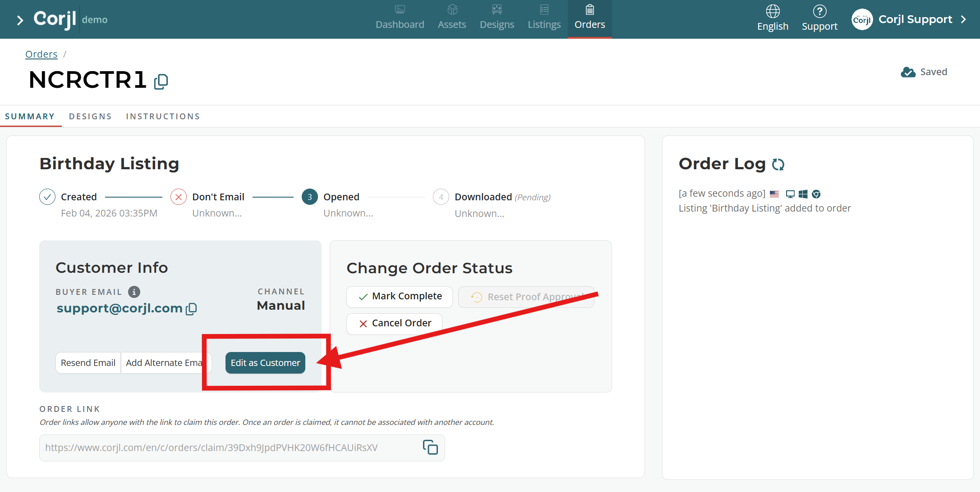Click the buyer email info icon
Screen dimensions: 980x492
coord(134,292)
